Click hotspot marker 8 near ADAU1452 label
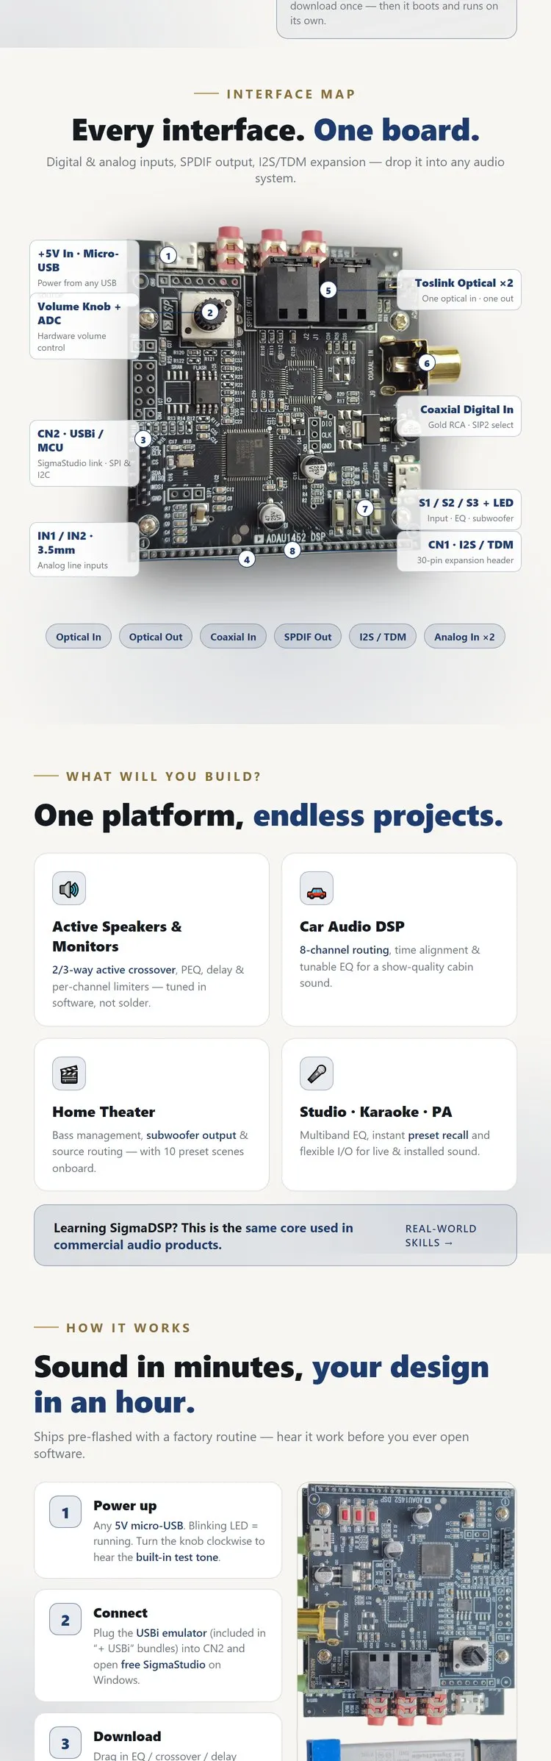This screenshot has height=1761, width=551. (x=292, y=551)
